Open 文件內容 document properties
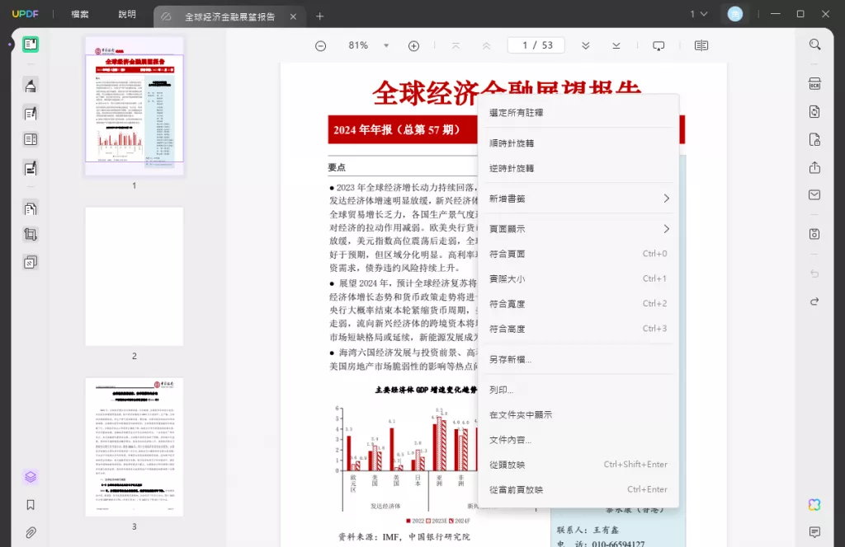Screen dimensions: 845x547 pyautogui.click(x=578, y=440)
